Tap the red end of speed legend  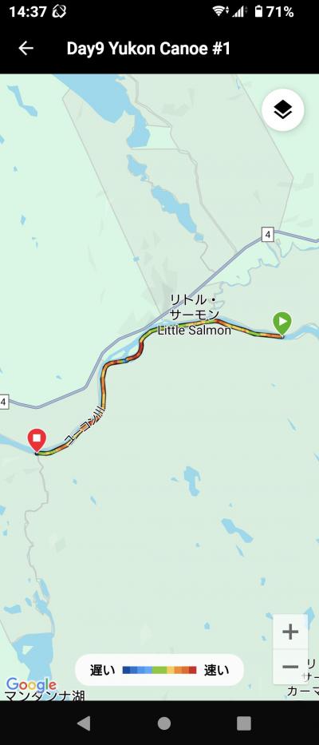[192, 670]
